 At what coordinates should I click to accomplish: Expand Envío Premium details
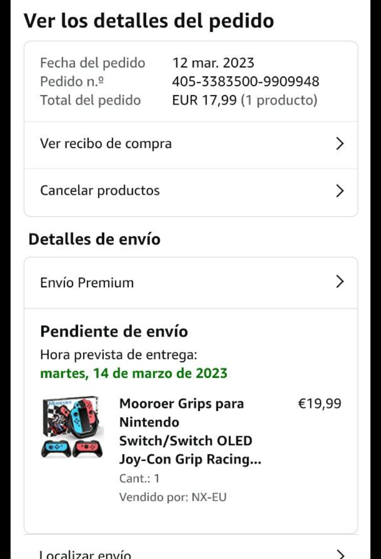pyautogui.click(x=87, y=283)
